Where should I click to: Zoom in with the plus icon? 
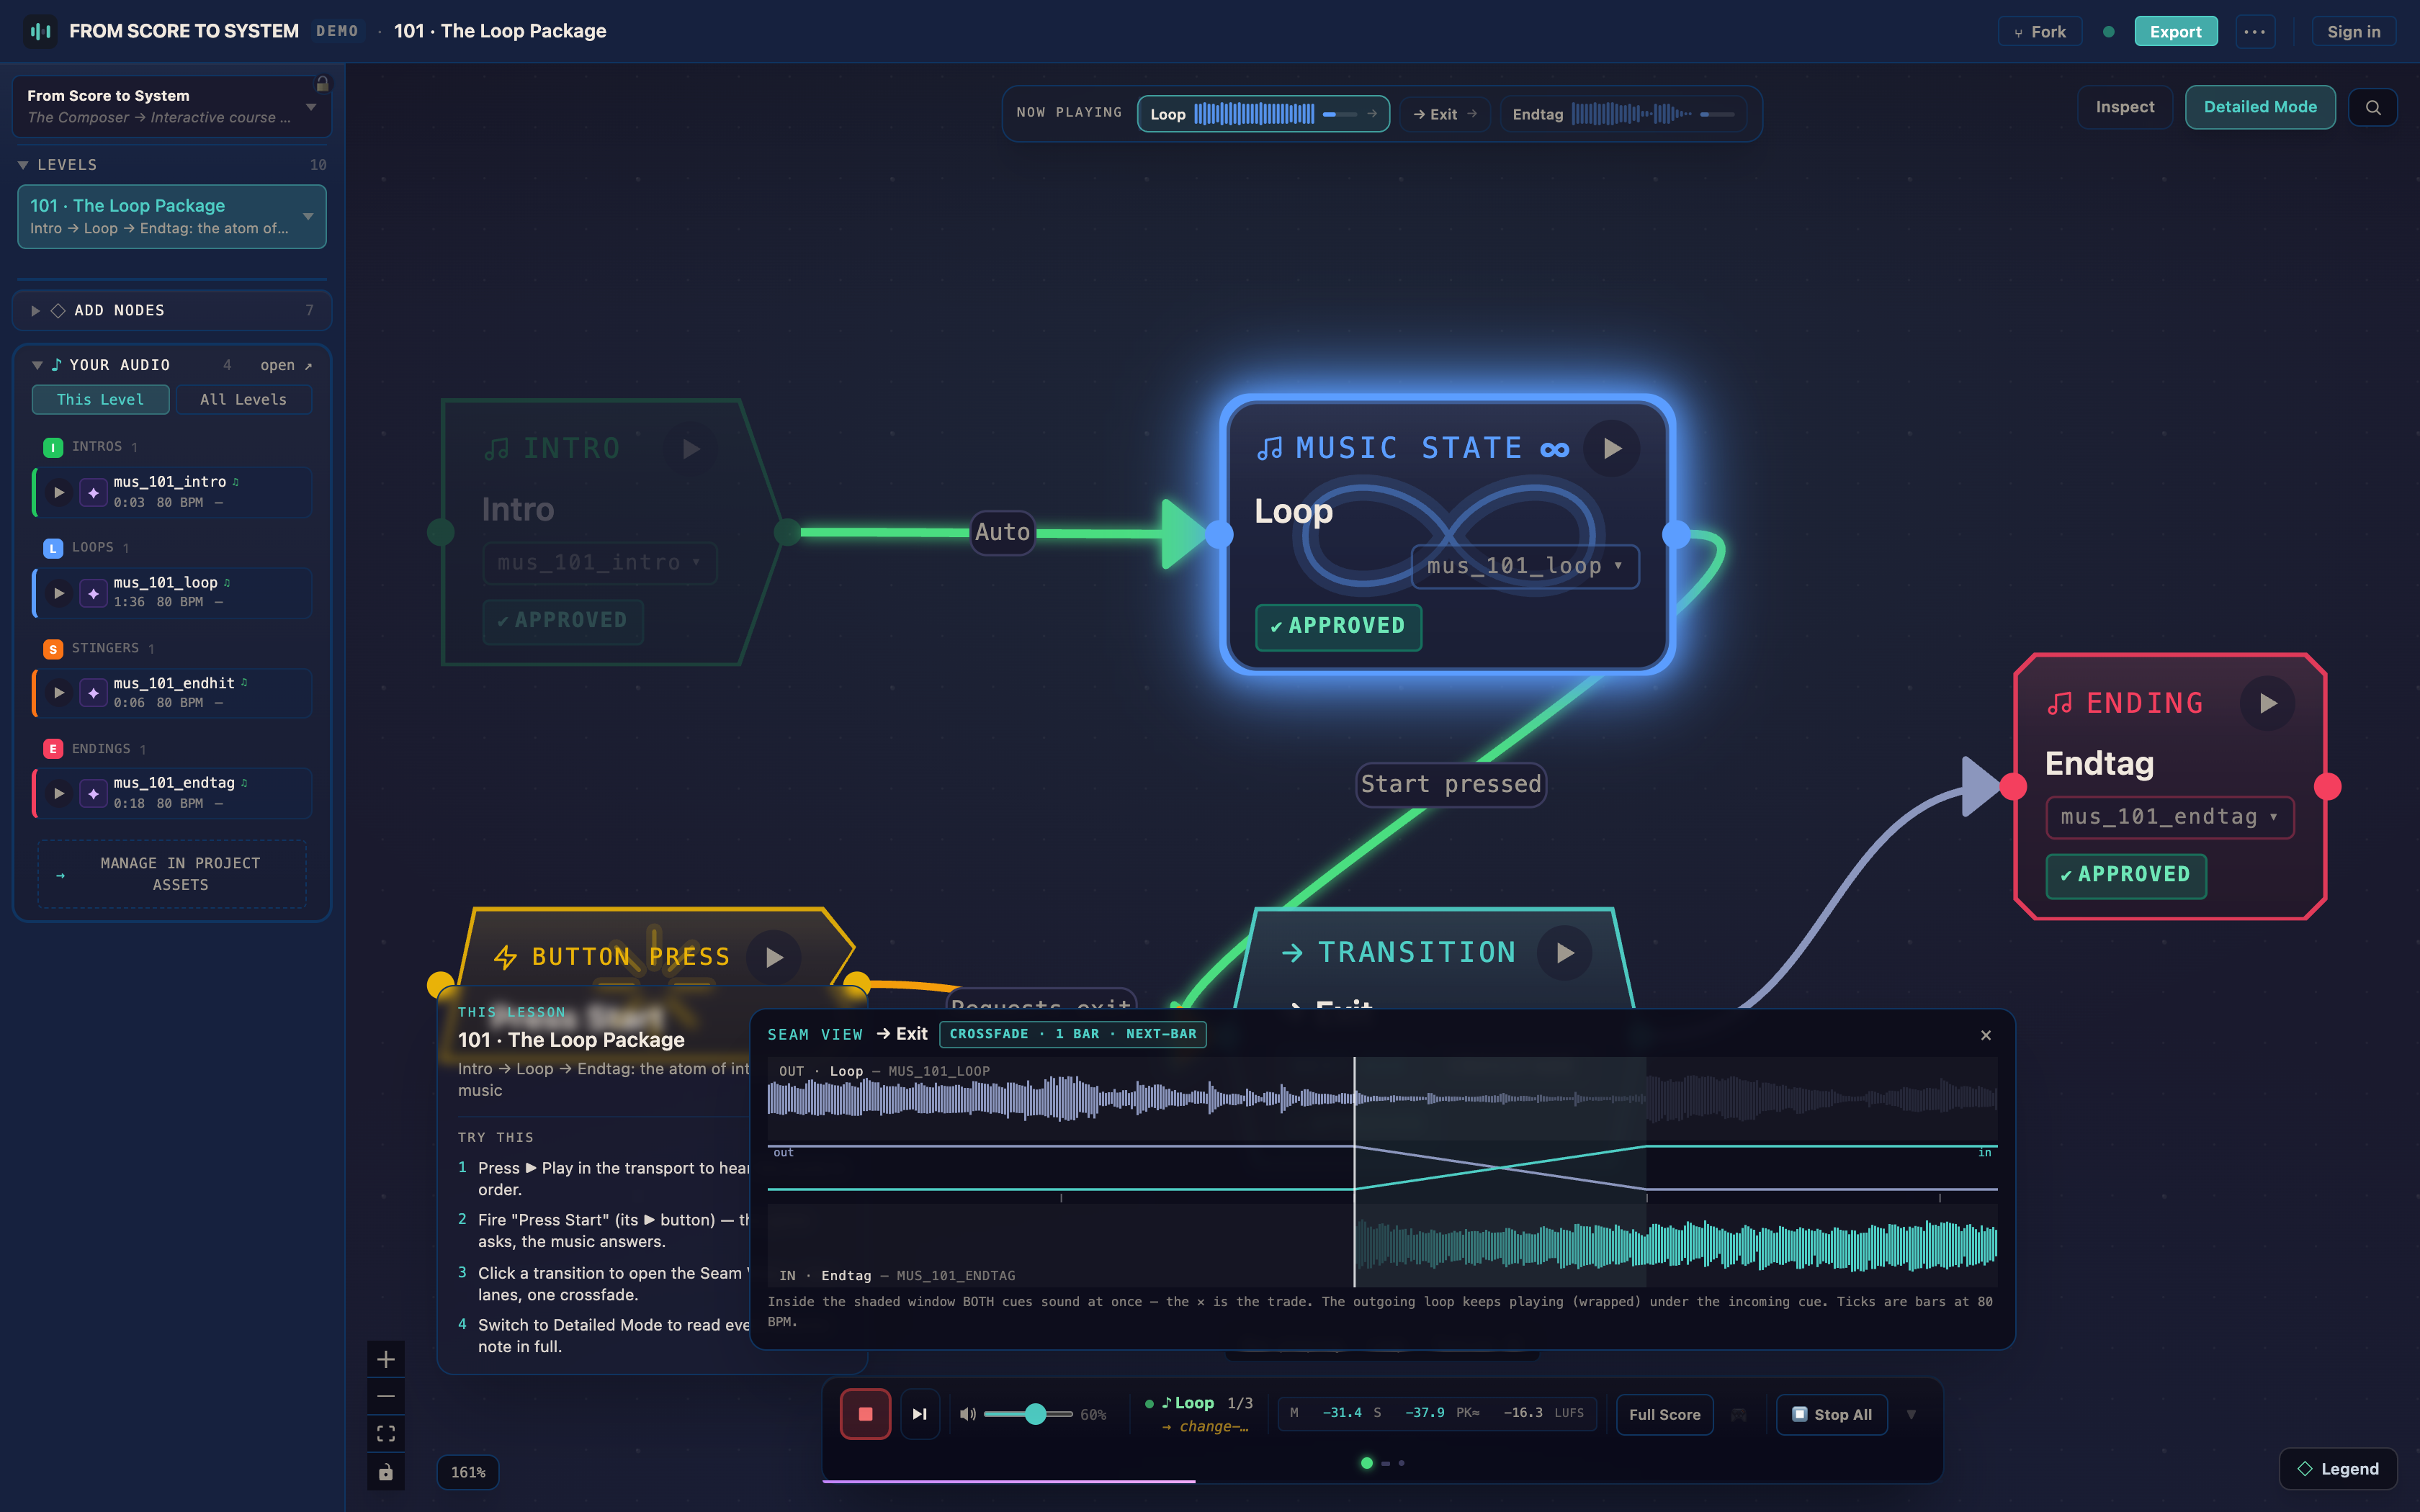click(386, 1359)
